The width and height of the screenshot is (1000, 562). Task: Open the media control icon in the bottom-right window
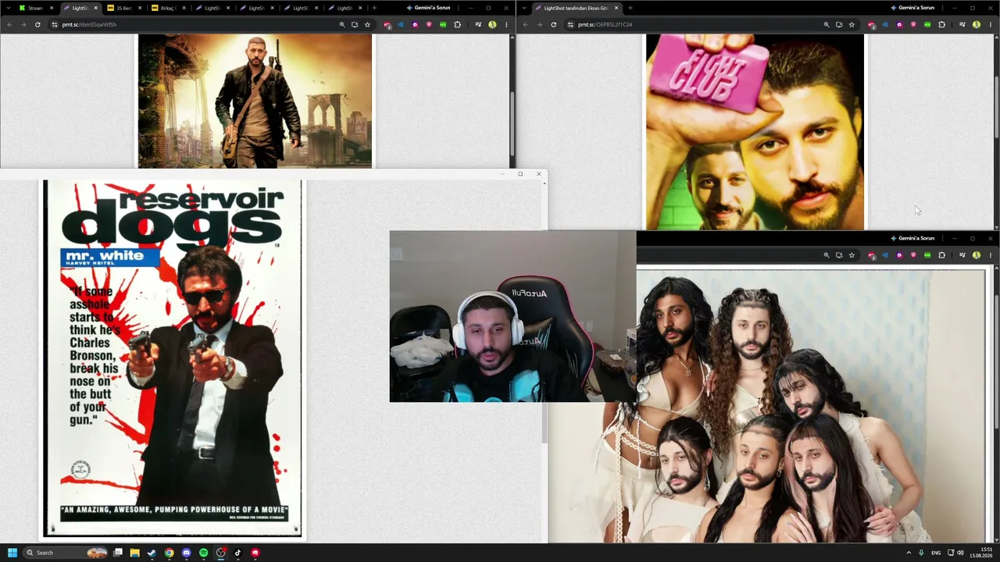click(x=962, y=254)
